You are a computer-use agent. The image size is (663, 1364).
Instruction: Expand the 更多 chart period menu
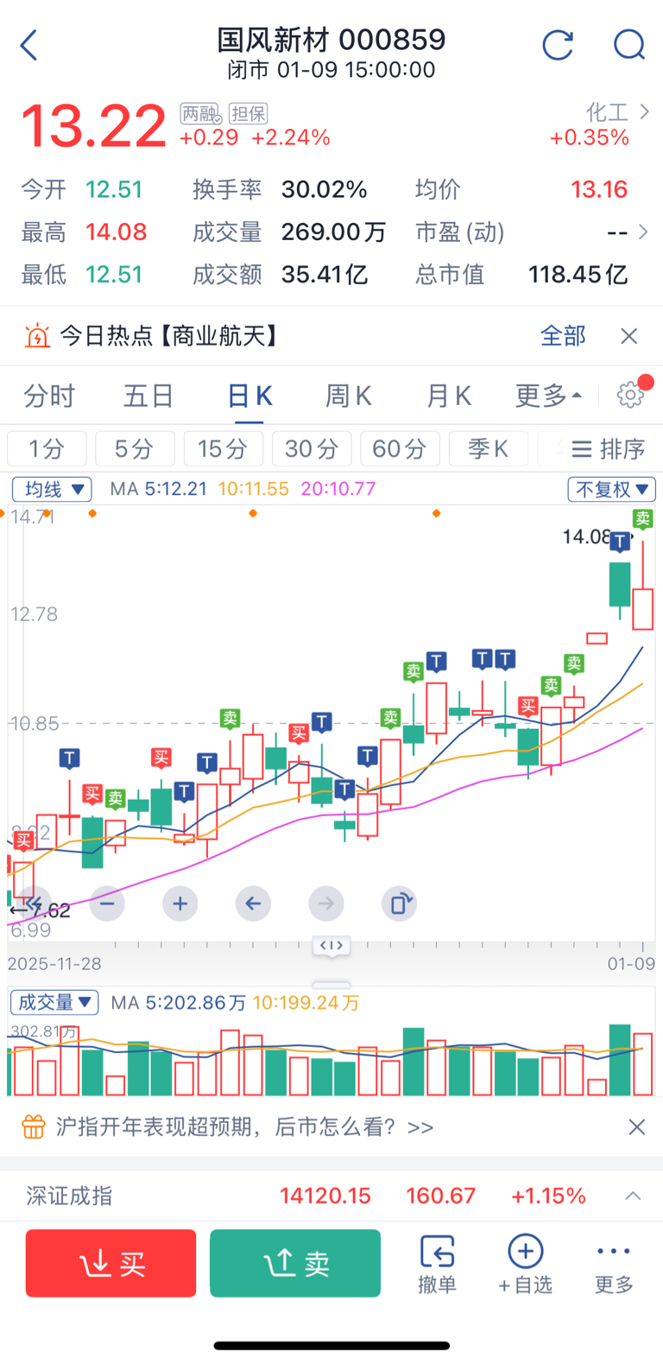[x=548, y=396]
